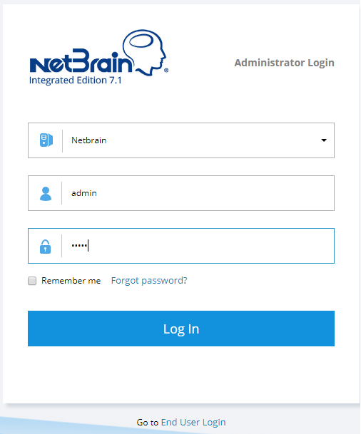361x434 pixels.
Task: Click the registered trademark symbol by logo
Action: (166, 71)
